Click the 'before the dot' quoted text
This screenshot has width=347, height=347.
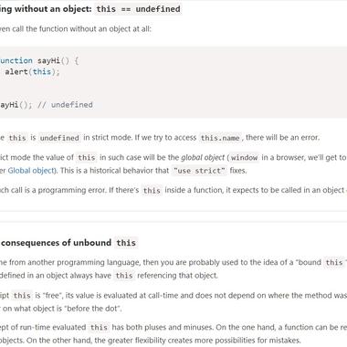pos(93,309)
